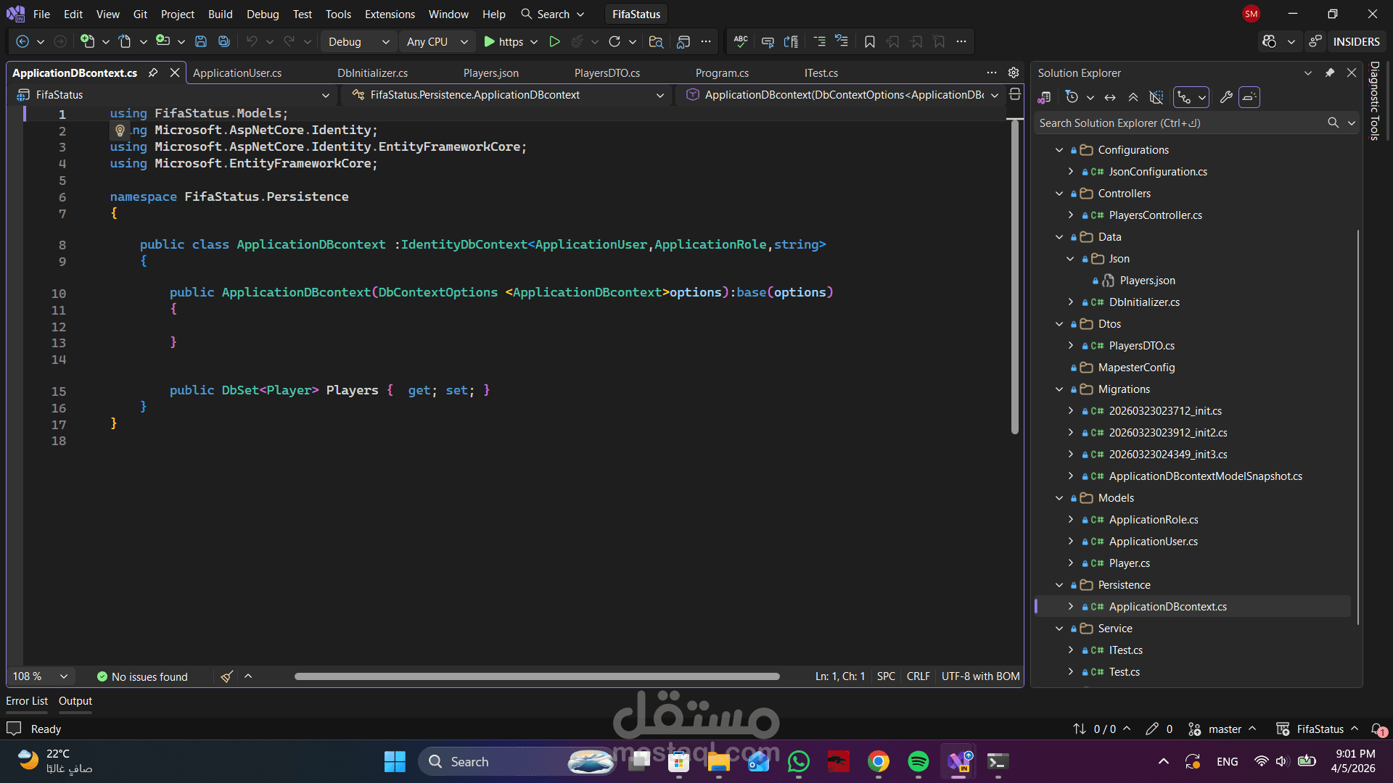Open the Any CPU platform dropdown

click(437, 42)
